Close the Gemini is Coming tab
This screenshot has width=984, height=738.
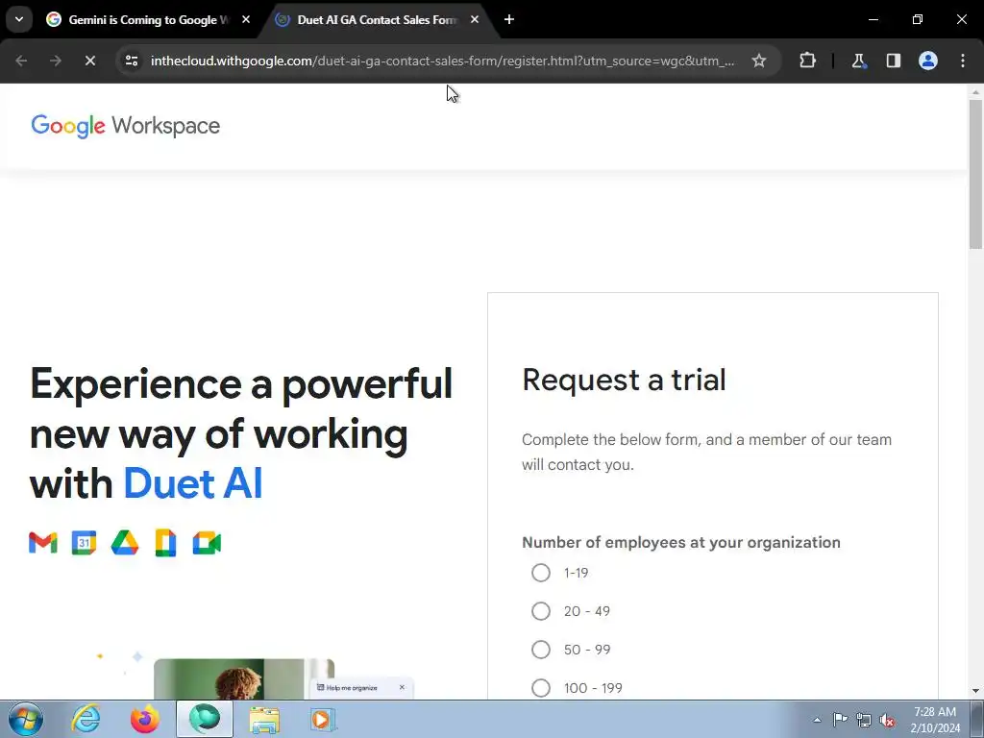[x=246, y=19]
